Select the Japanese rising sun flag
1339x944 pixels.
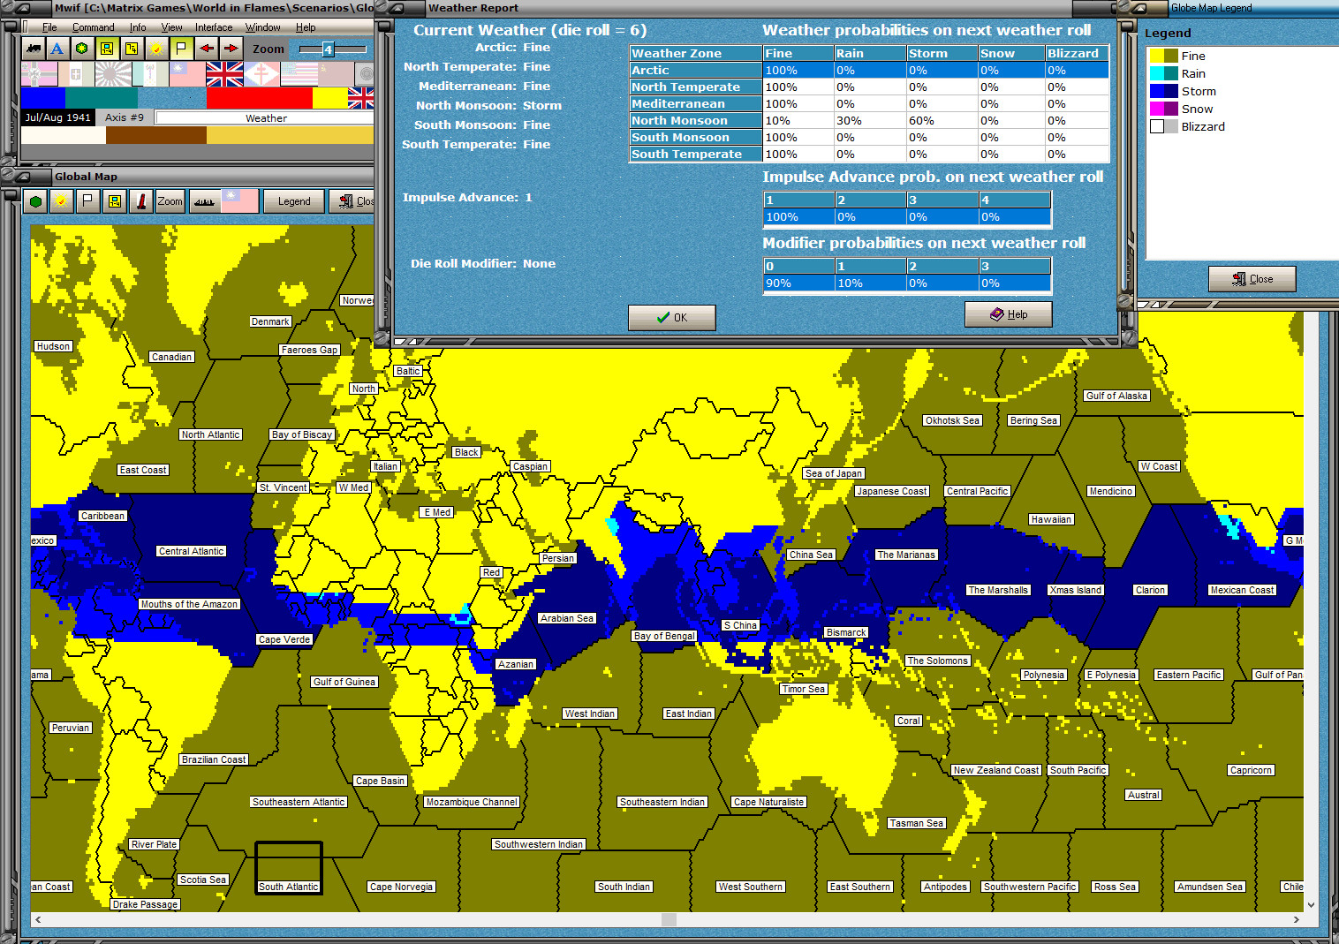coord(113,74)
